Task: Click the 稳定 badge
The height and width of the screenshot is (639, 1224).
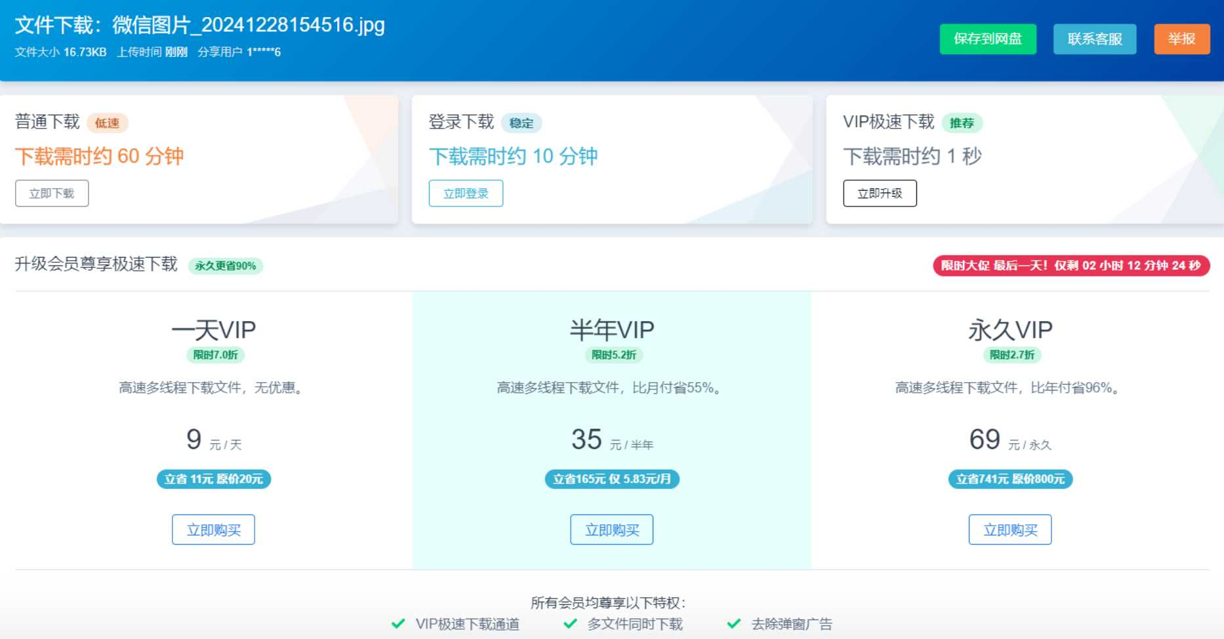Action: [521, 123]
